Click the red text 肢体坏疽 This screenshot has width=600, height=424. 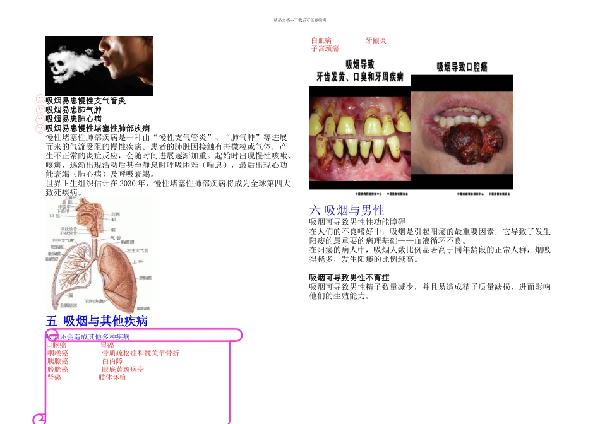112,377
